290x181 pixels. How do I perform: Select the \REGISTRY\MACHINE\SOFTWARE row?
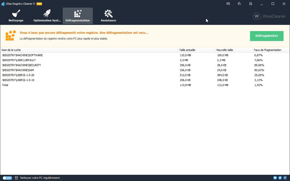click(x=22, y=55)
